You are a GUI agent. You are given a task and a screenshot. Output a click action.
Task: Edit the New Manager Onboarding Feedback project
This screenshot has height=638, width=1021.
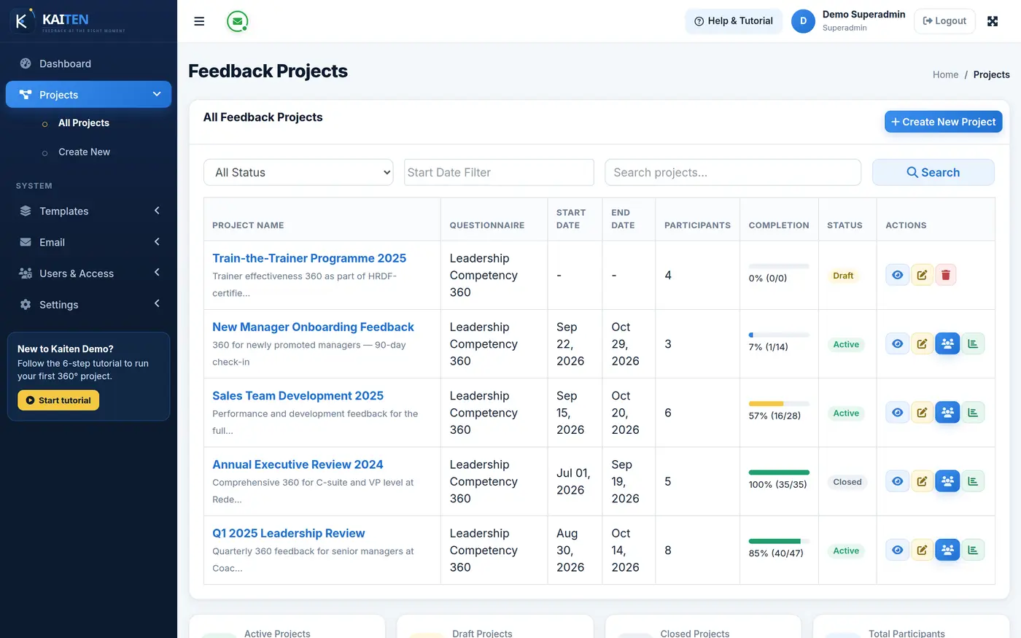(x=922, y=343)
